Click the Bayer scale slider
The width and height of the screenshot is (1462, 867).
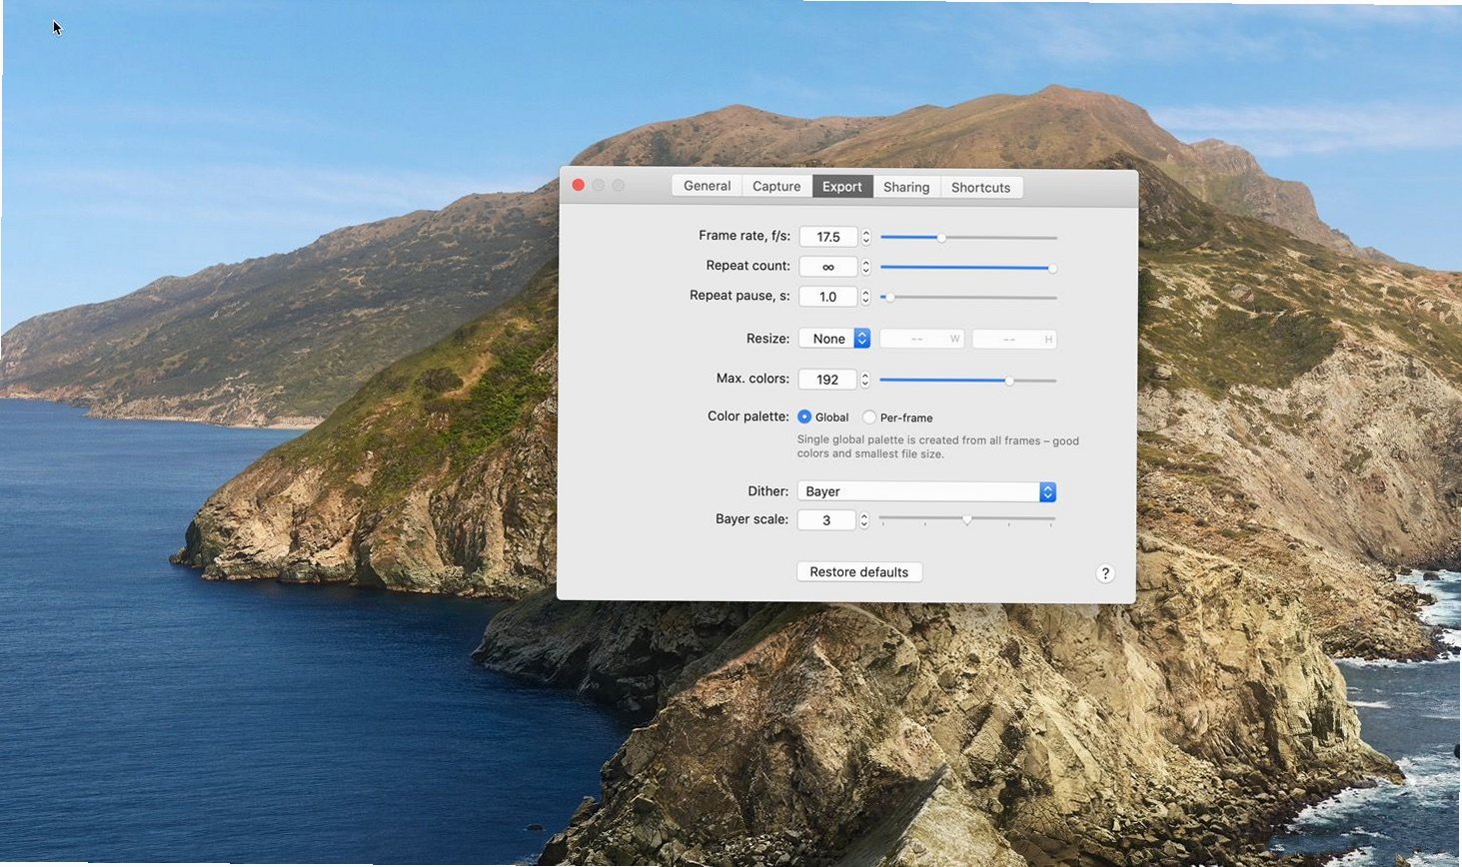pyautogui.click(x=967, y=519)
